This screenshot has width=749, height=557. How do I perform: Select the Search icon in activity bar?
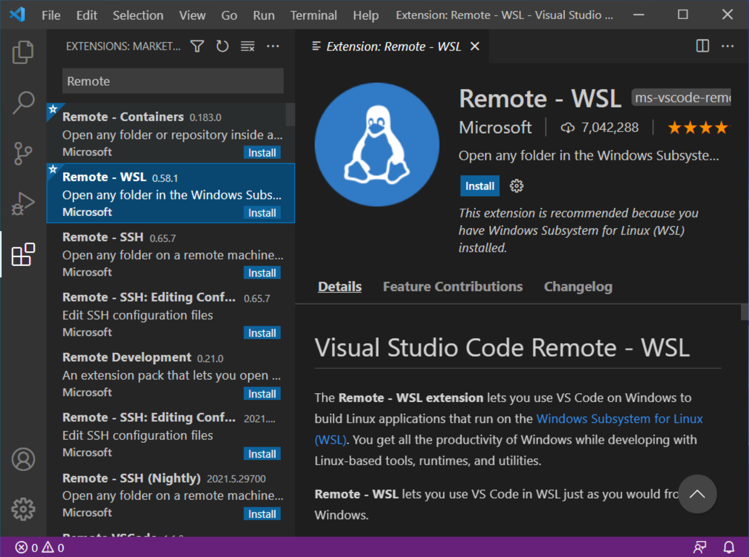click(x=24, y=101)
